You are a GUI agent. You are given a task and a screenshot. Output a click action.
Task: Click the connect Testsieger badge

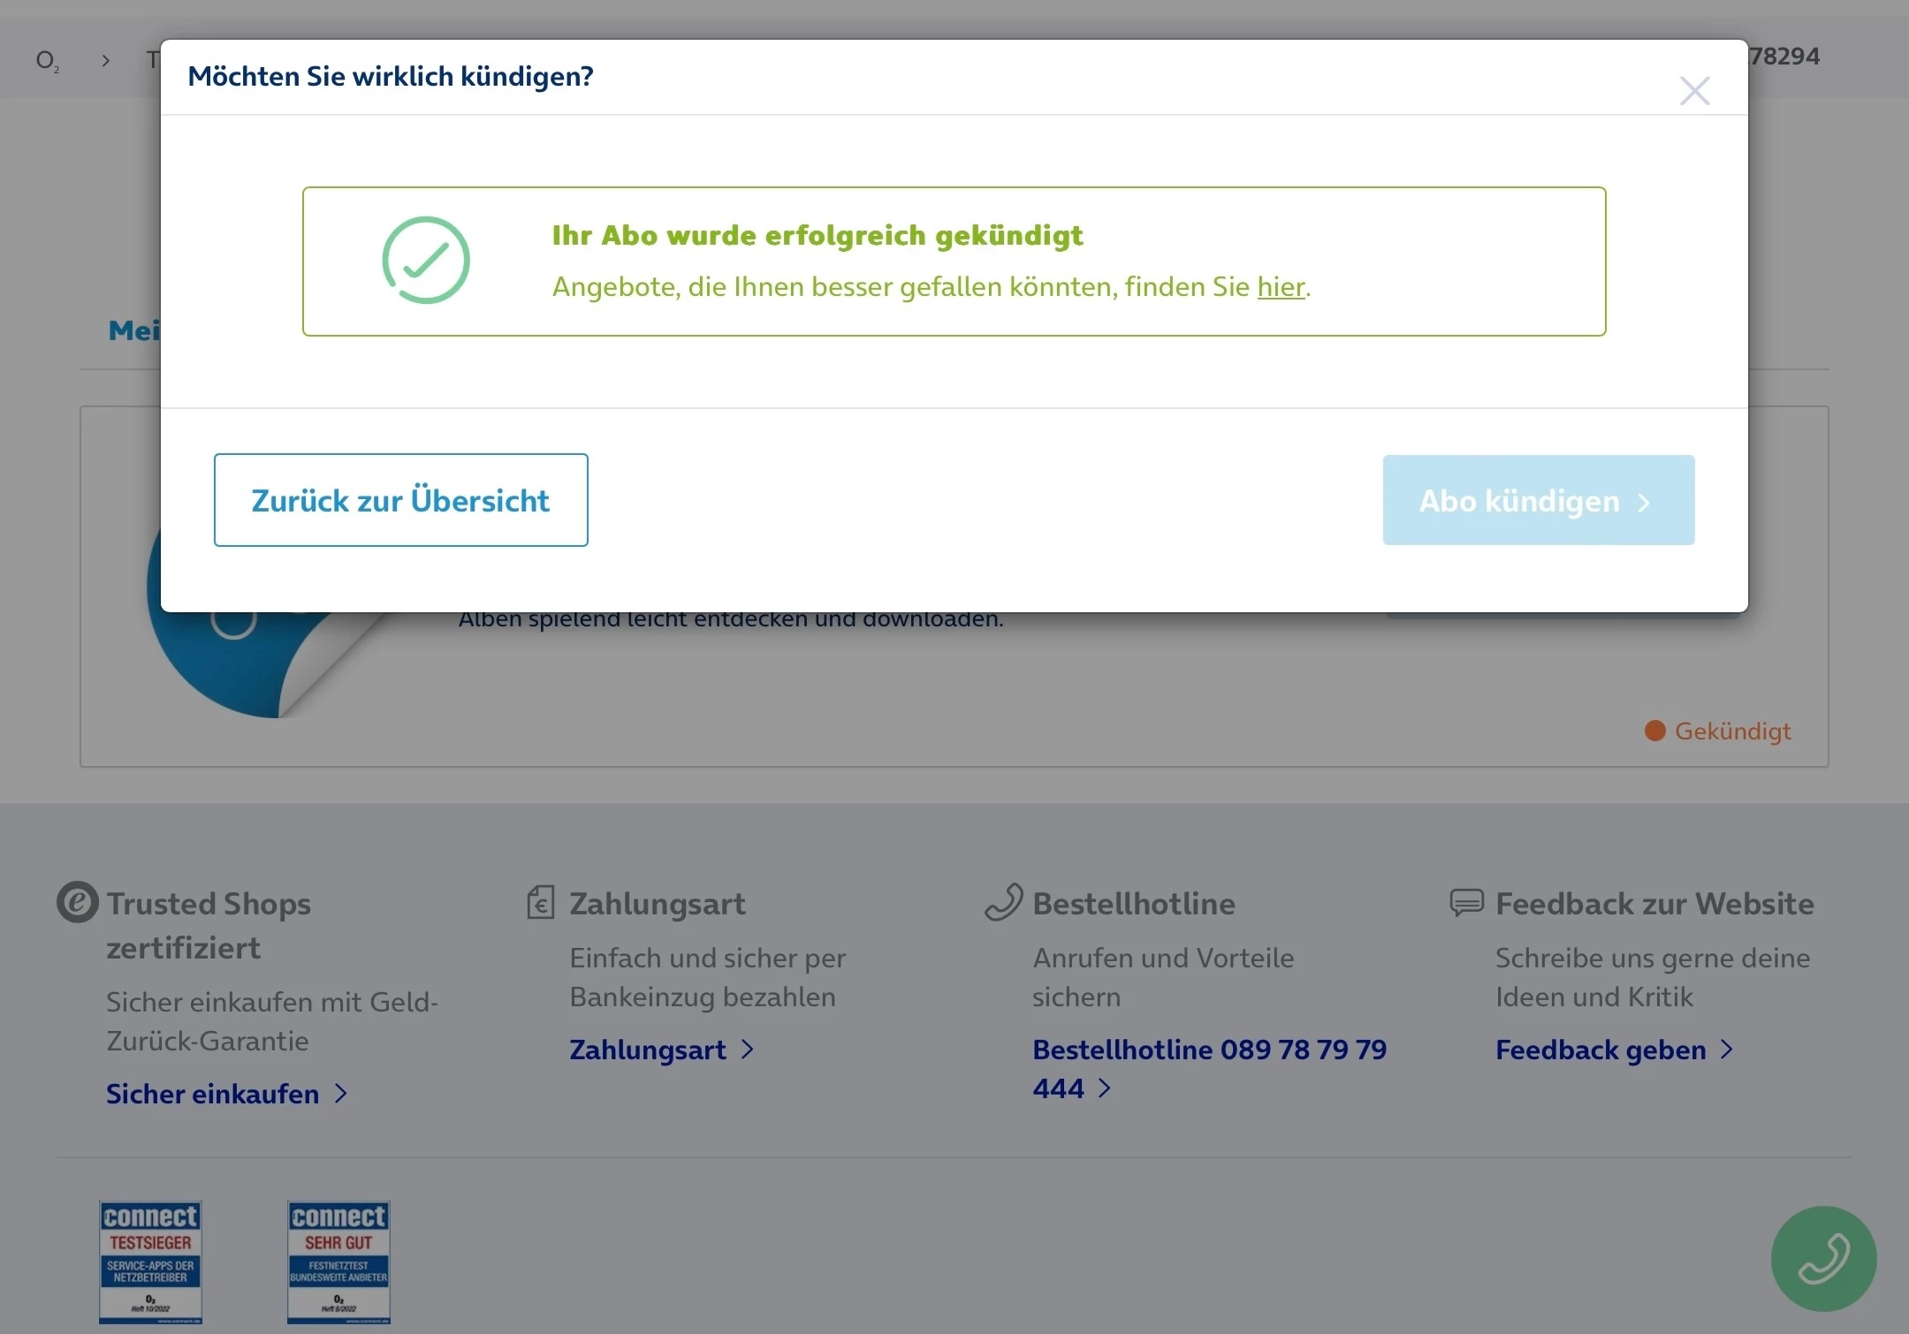150,1262
